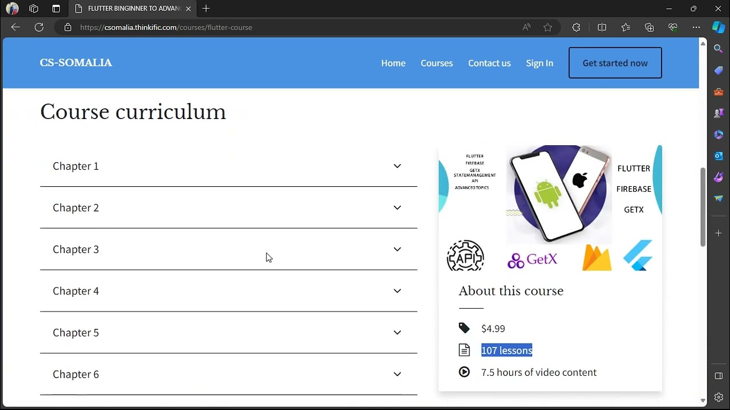Expand Chapter 3 chevron
The height and width of the screenshot is (410, 730).
coord(398,249)
